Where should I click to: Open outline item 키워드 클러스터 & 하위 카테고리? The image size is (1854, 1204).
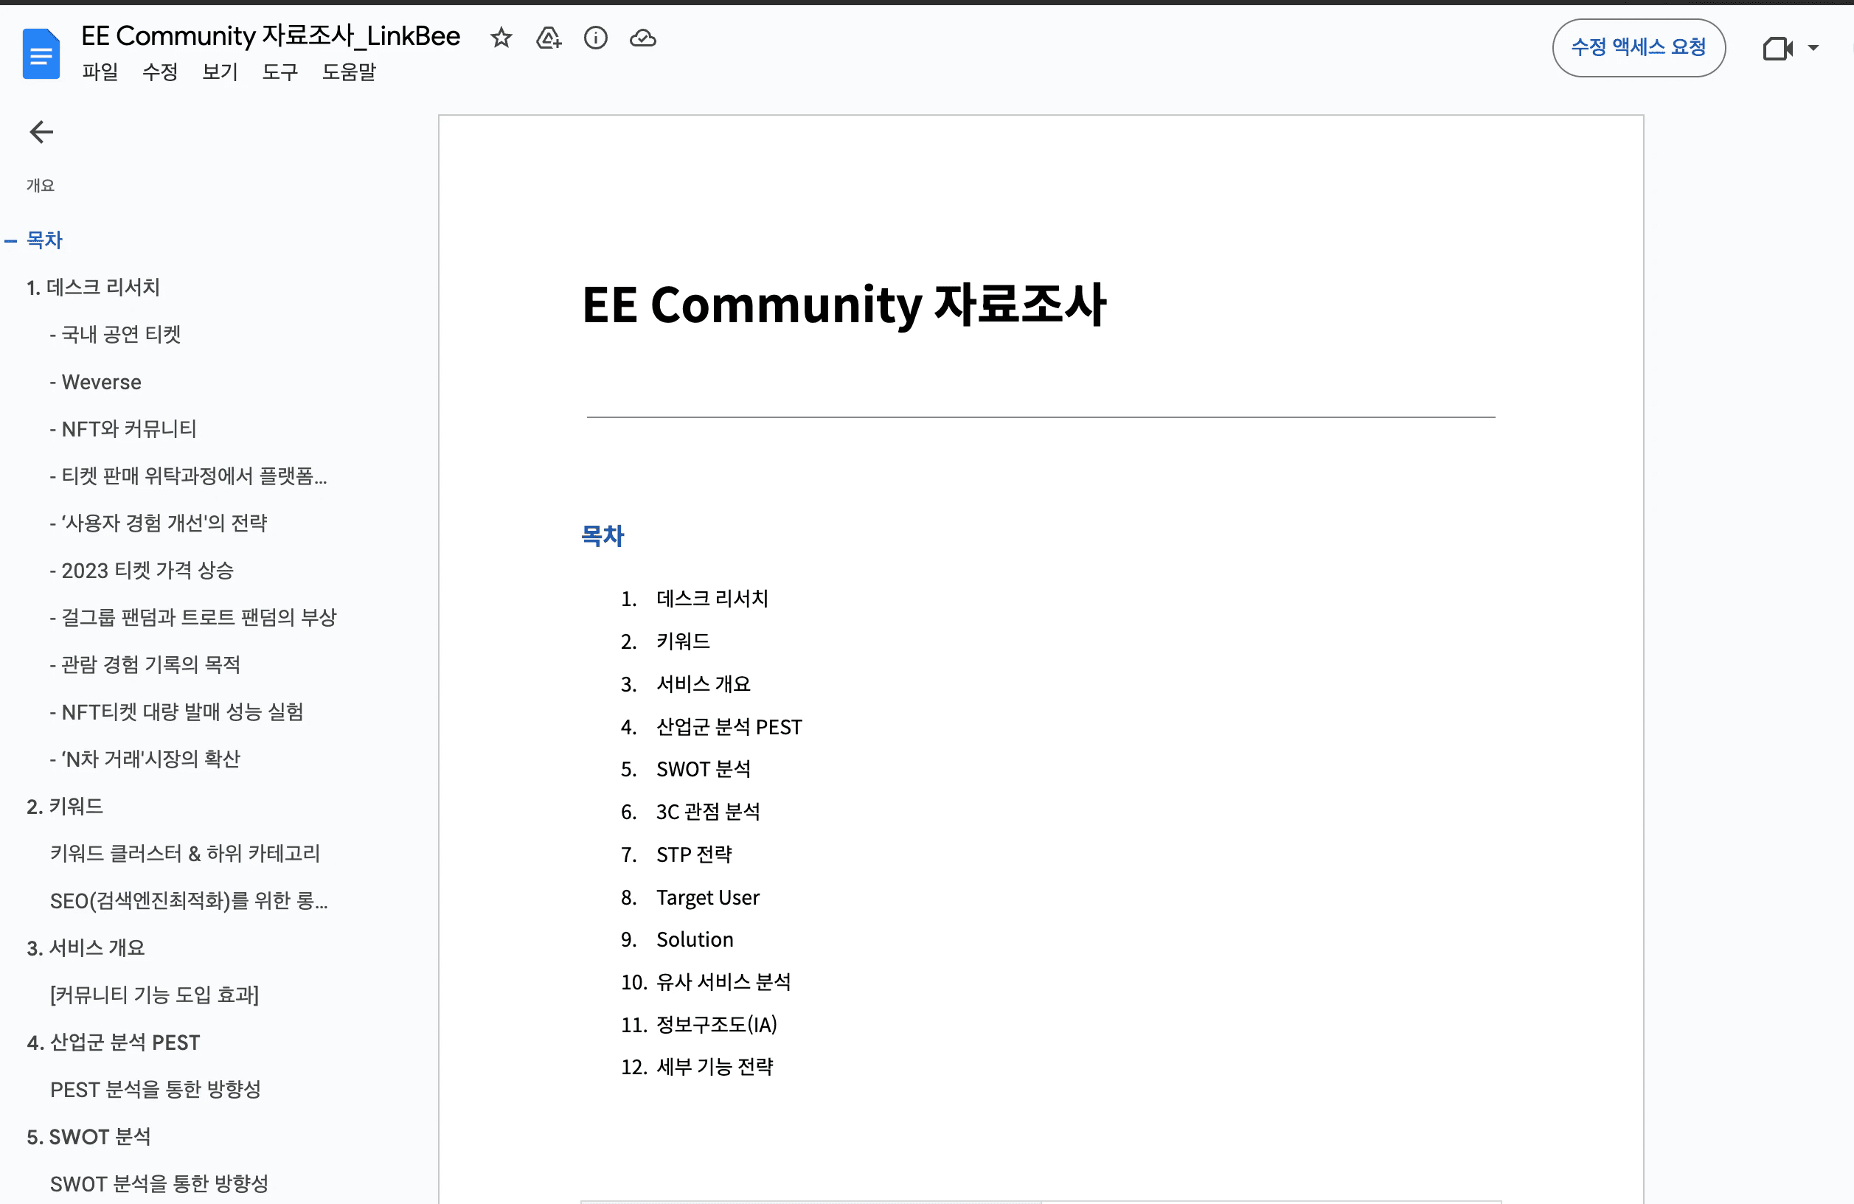(x=185, y=853)
